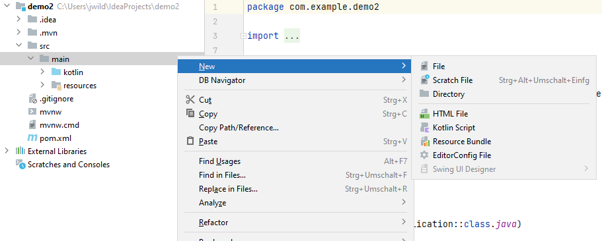
Task: Expand the kotlin source folder
Action: point(42,72)
